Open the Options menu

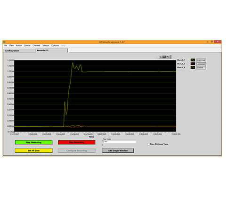coord(55,45)
